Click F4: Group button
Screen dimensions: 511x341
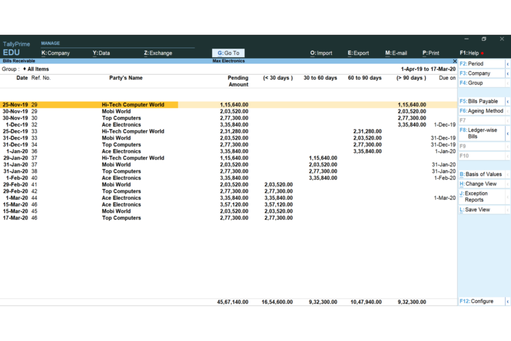click(x=482, y=83)
